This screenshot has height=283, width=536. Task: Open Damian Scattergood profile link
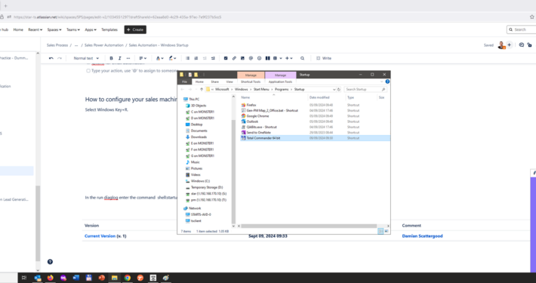pyautogui.click(x=422, y=236)
